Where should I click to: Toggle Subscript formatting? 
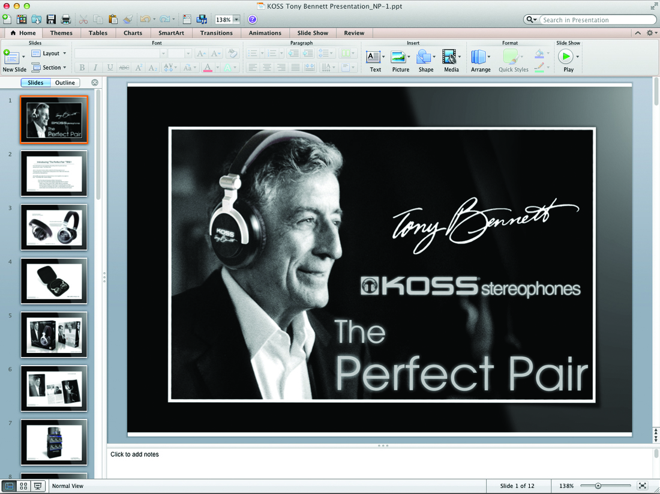(153, 67)
